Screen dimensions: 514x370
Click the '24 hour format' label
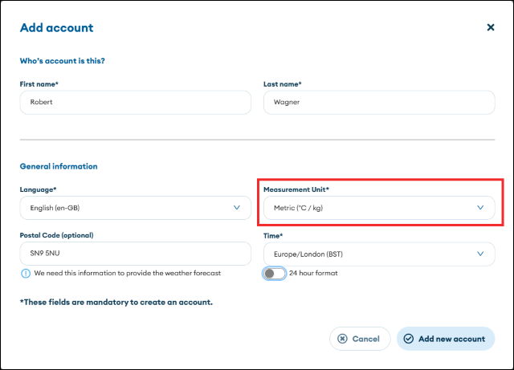pos(313,273)
